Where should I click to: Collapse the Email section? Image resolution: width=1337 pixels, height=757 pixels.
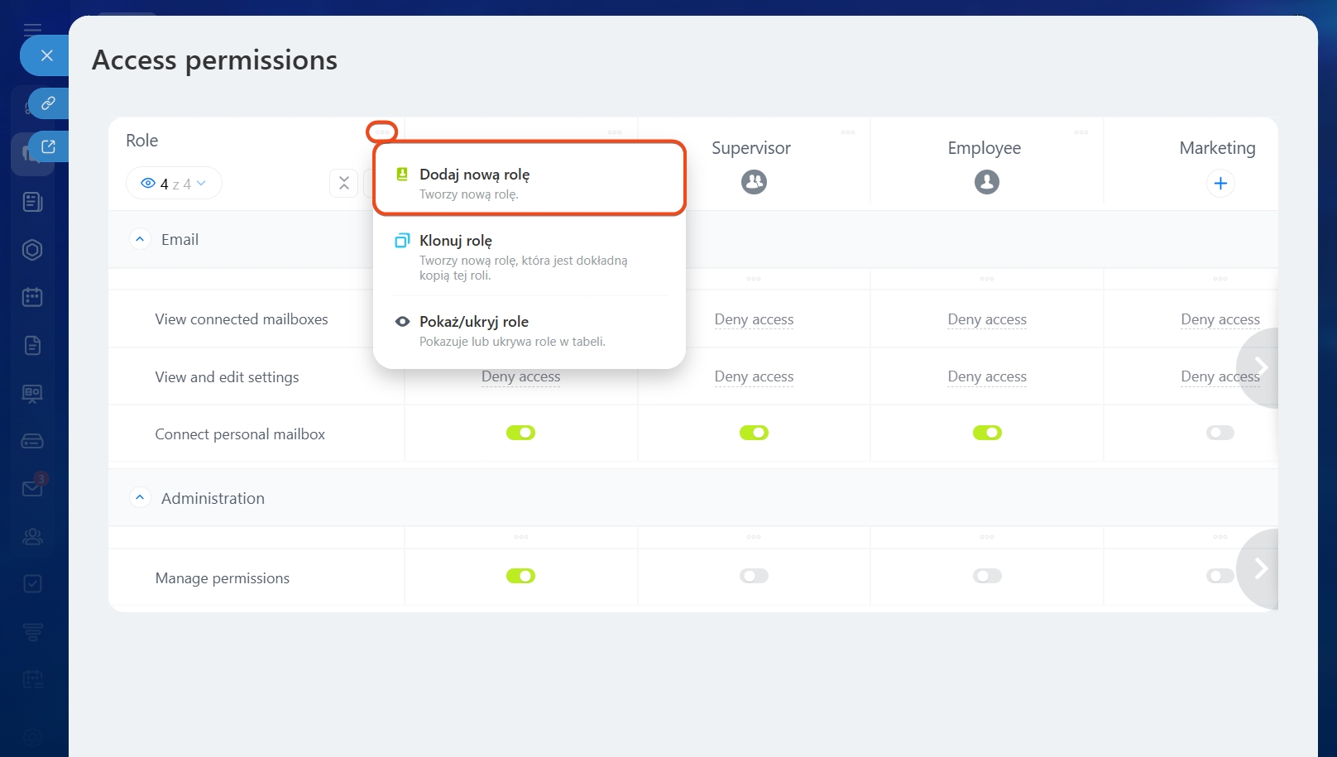[x=140, y=239]
